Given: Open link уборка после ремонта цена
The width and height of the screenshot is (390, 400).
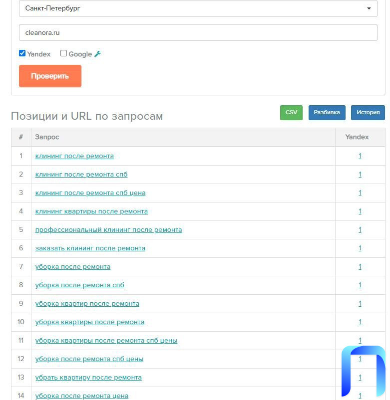Looking at the screenshot, I should coord(82,396).
